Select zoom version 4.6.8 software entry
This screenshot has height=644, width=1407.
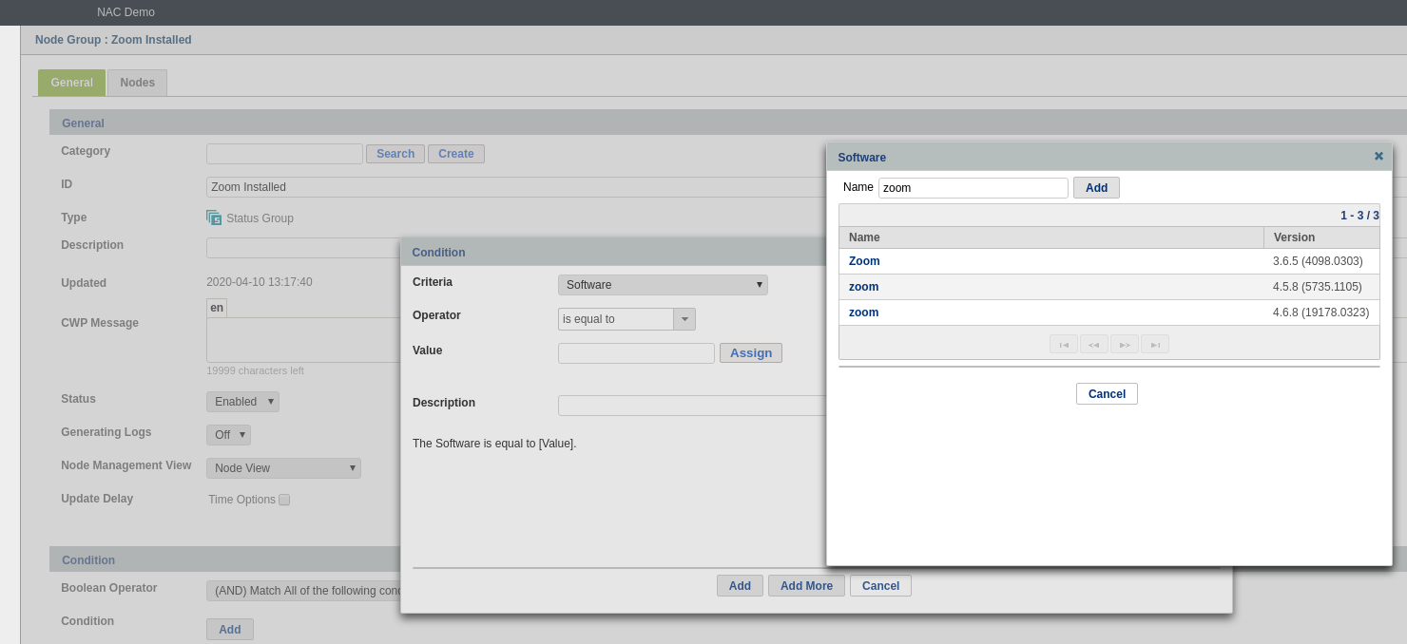point(864,313)
